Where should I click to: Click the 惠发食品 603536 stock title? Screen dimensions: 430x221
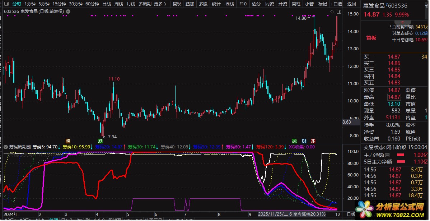click(x=385, y=5)
